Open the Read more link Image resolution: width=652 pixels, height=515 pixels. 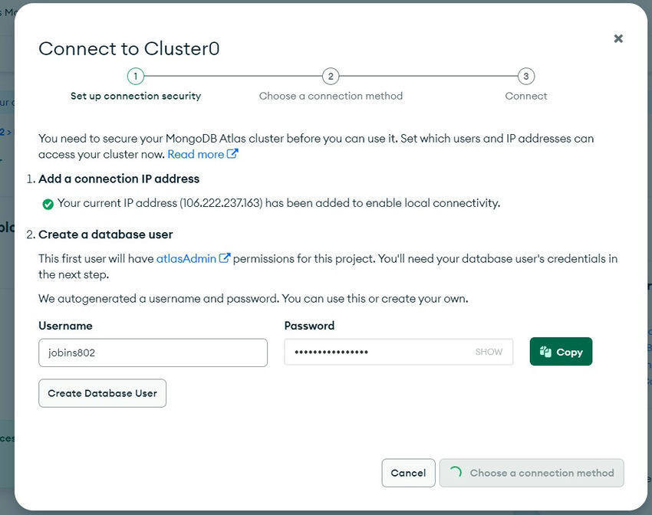point(196,154)
